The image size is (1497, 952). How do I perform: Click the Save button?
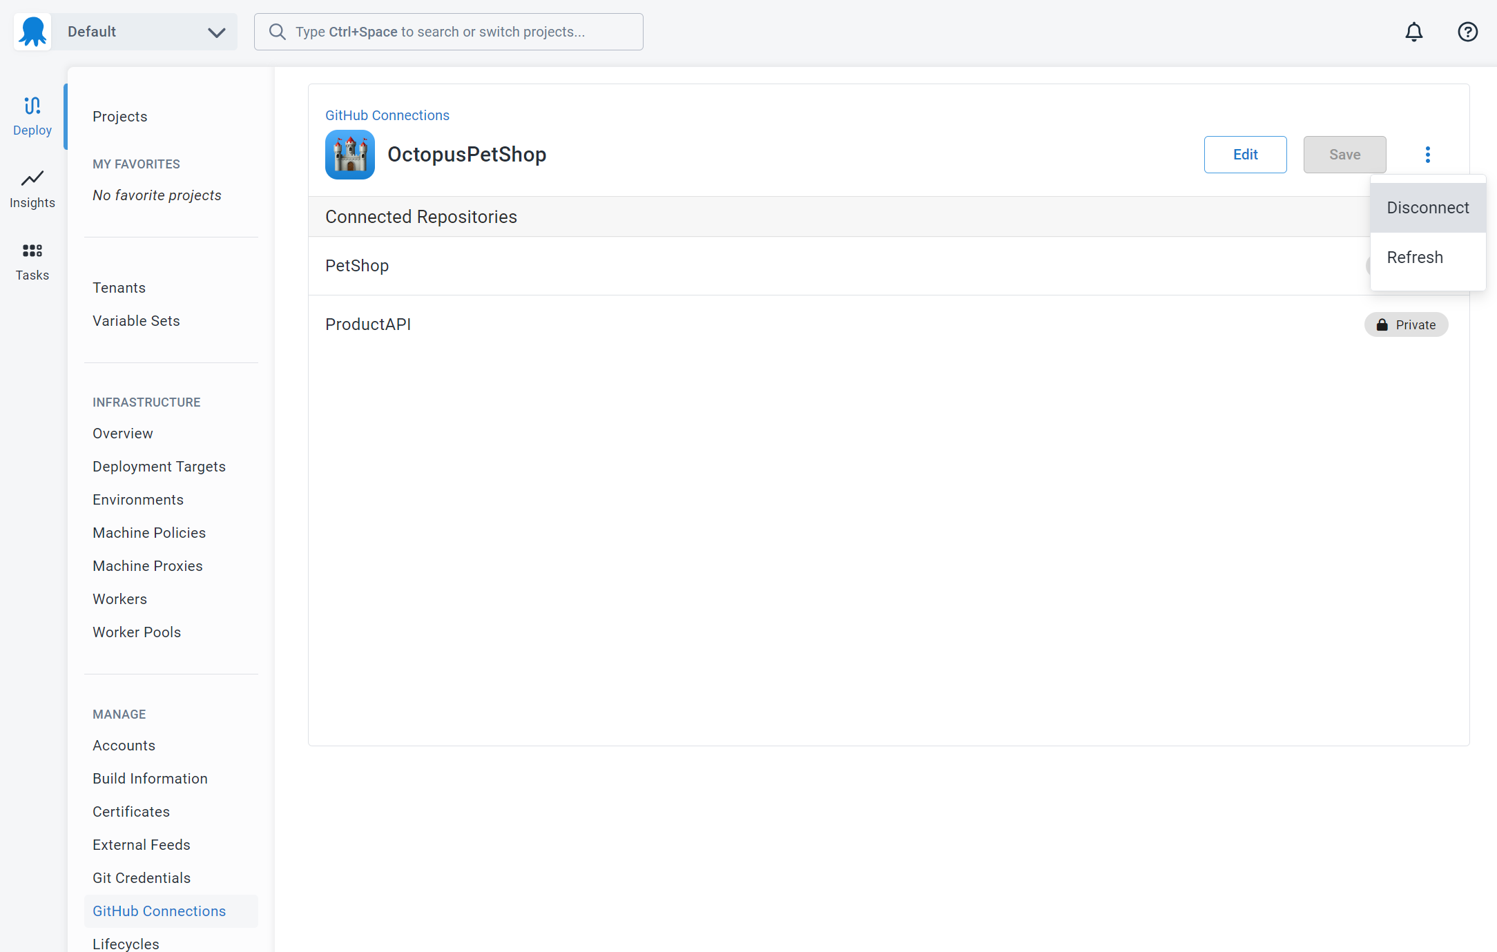coord(1344,155)
